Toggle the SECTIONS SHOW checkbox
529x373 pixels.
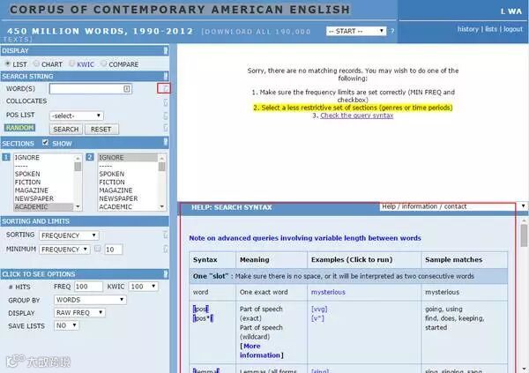[45, 143]
